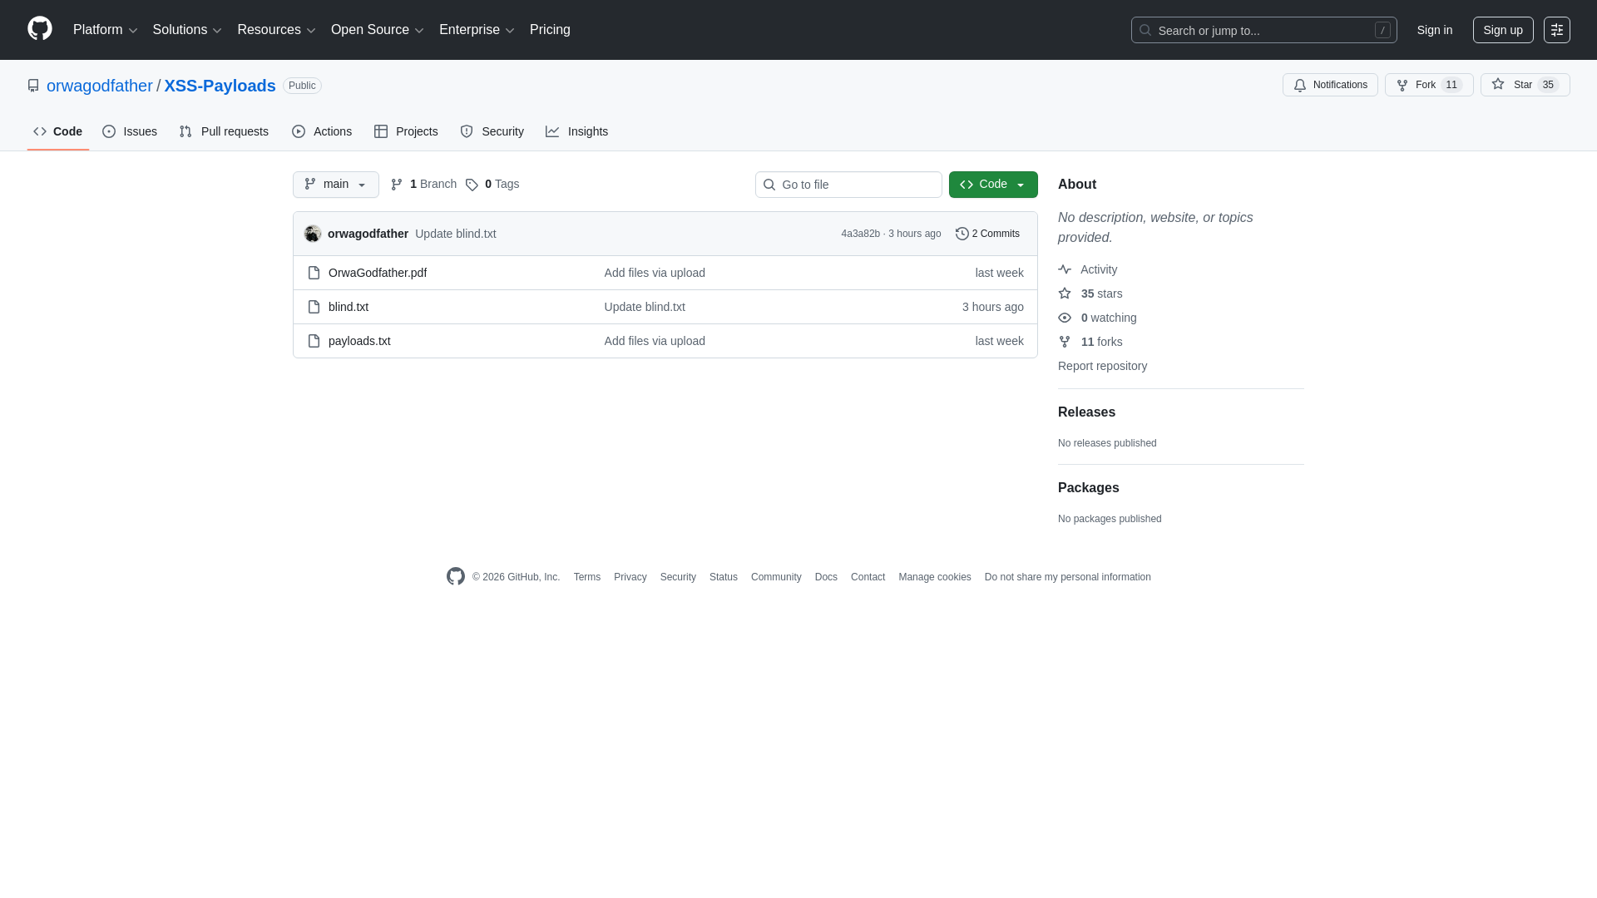1597x898 pixels.
Task: Select the Pull requests tab icon
Action: pos(185,131)
